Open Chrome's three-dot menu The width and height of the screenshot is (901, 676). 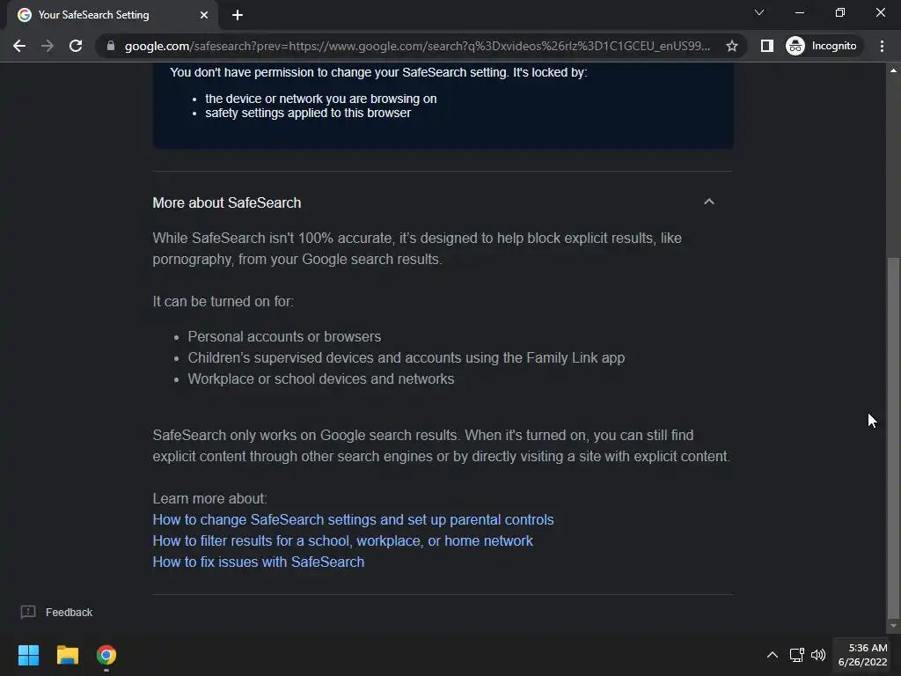[x=882, y=46]
